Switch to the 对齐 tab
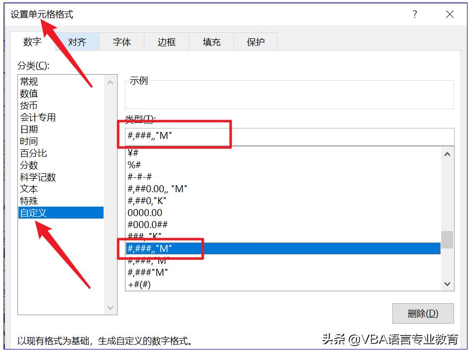Image resolution: width=468 pixels, height=355 pixels. (77, 42)
